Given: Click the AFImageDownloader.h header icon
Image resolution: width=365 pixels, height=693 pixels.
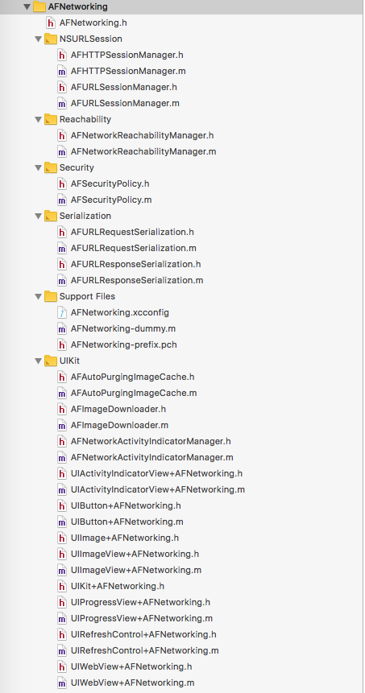Looking at the screenshot, I should (x=62, y=410).
